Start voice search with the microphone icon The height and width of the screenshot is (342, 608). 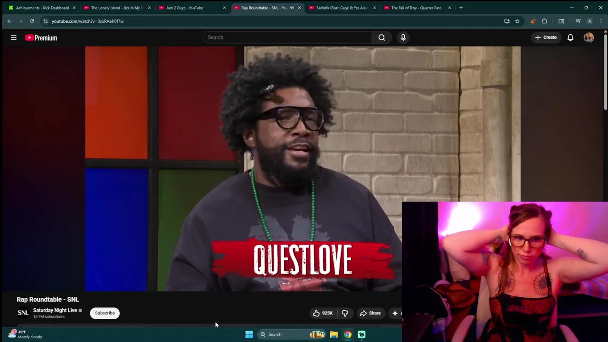click(403, 38)
